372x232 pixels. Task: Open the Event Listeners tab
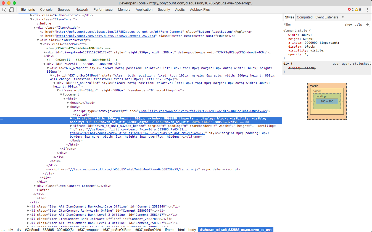pos(327,17)
